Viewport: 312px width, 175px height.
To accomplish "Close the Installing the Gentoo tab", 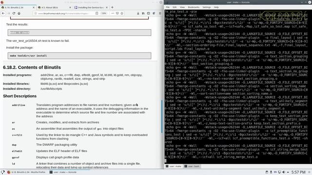I will click(107, 7).
